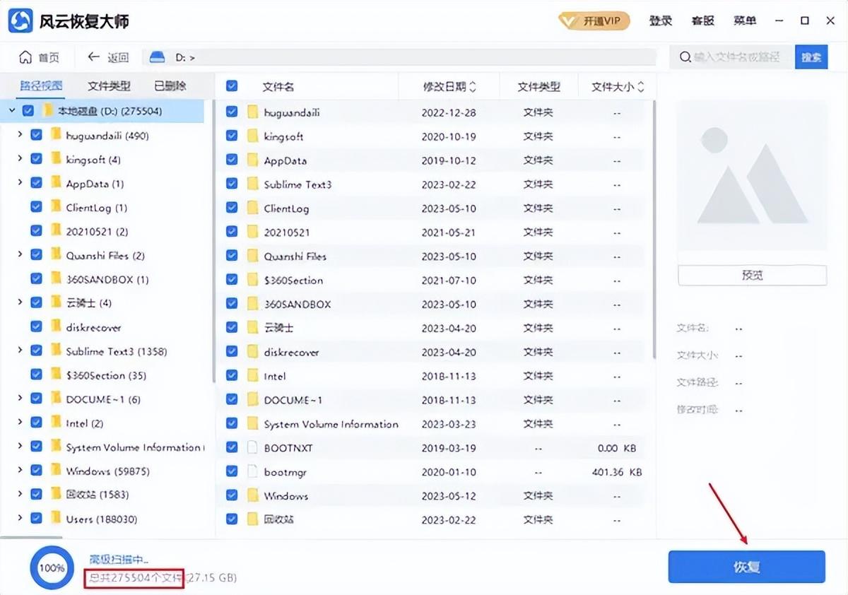Click the 预览 preview button

point(752,276)
